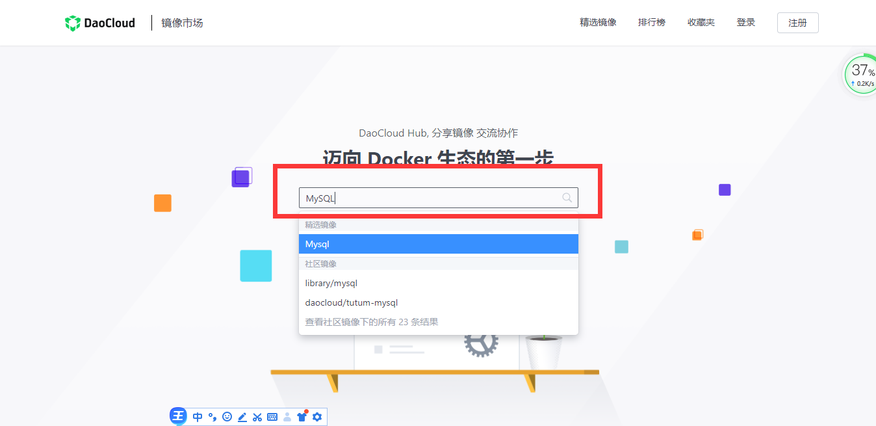The height and width of the screenshot is (426, 876).
Task: Click the DaoCloud logo
Action: coord(100,23)
